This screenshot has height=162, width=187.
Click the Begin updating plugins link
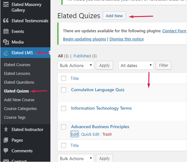(x=85, y=39)
